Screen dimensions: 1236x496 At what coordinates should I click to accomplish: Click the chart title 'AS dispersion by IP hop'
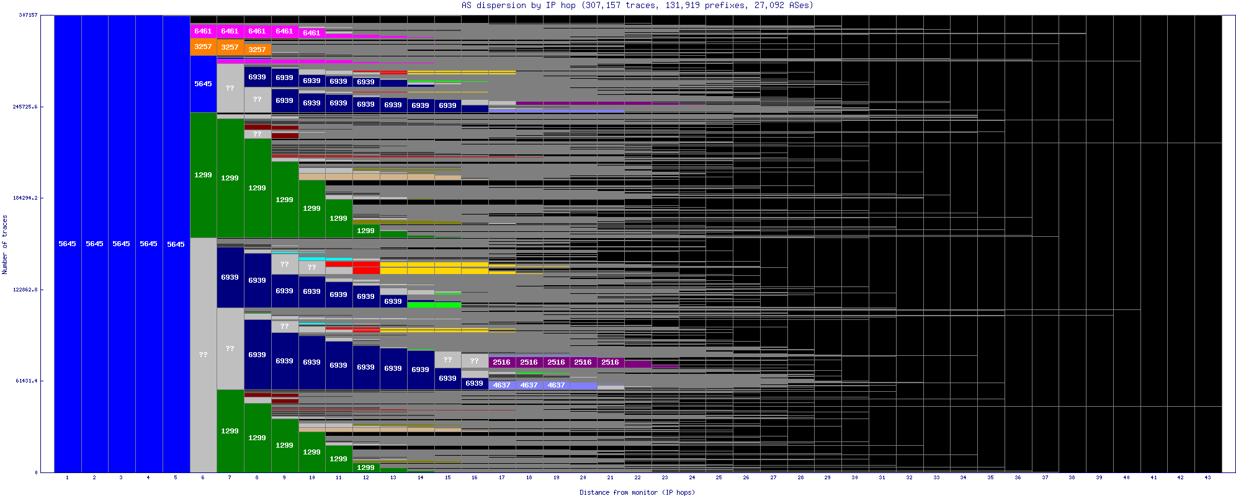[518, 5]
